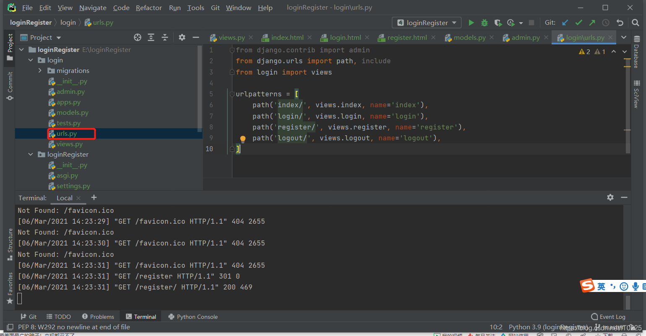Open the Tools menu

point(195,8)
